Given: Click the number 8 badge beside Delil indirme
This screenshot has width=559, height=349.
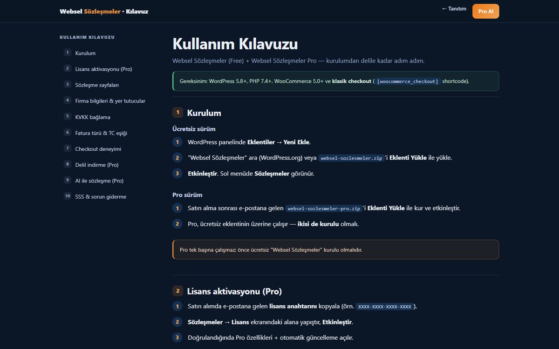Looking at the screenshot, I should [68, 164].
